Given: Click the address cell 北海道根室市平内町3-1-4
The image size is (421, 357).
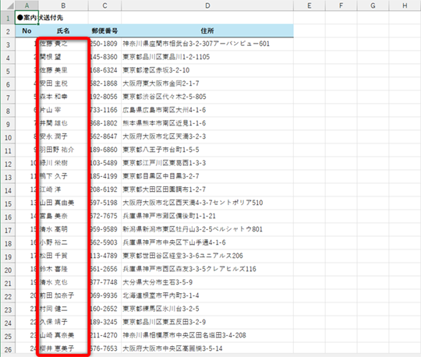Looking at the screenshot, I should pos(207,295).
